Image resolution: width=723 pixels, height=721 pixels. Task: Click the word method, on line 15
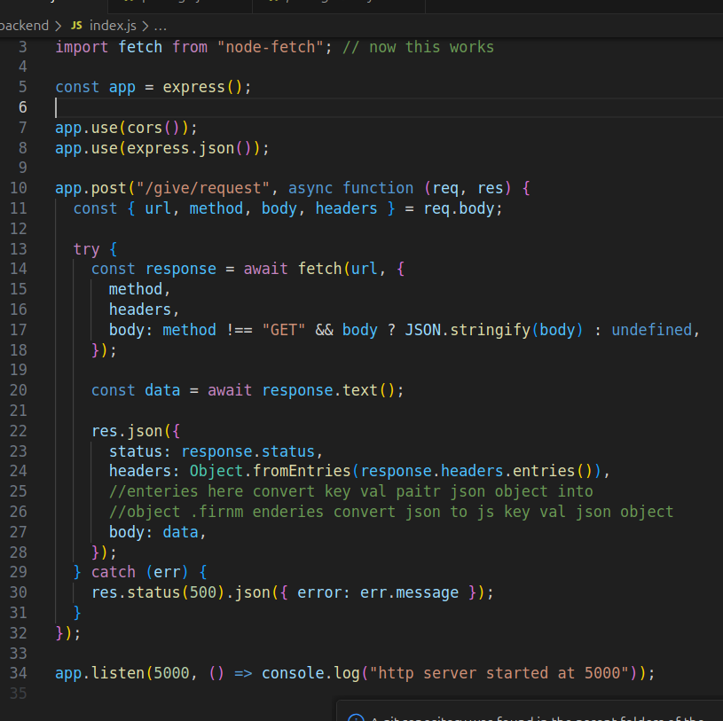[139, 289]
